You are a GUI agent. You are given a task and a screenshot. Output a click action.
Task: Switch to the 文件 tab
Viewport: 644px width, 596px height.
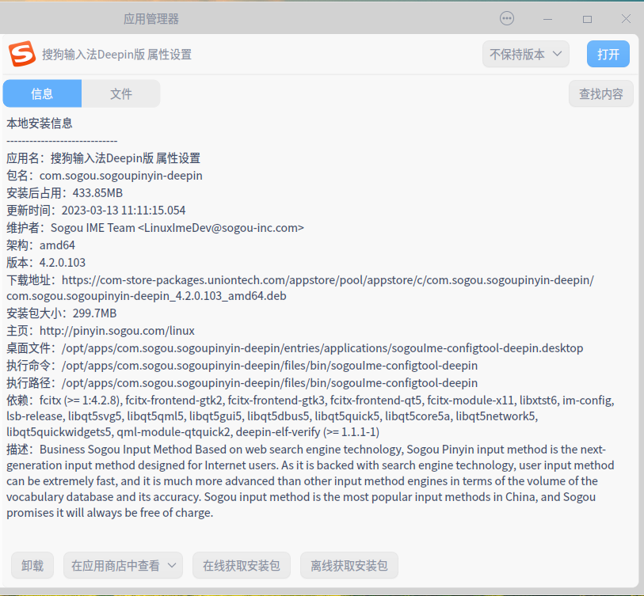pyautogui.click(x=120, y=94)
